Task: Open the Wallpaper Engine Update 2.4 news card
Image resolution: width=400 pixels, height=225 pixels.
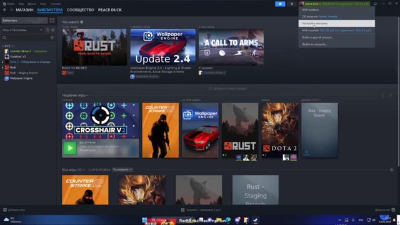Action: pyautogui.click(x=162, y=47)
